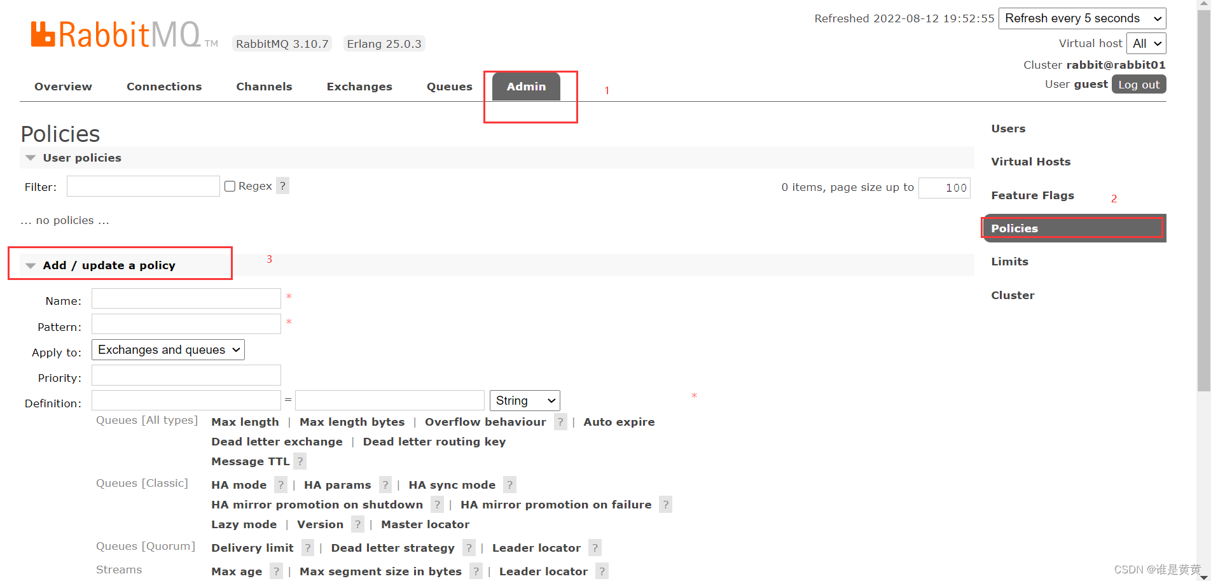The width and height of the screenshot is (1211, 581).
Task: Insert HA mode definition key
Action: point(239,485)
